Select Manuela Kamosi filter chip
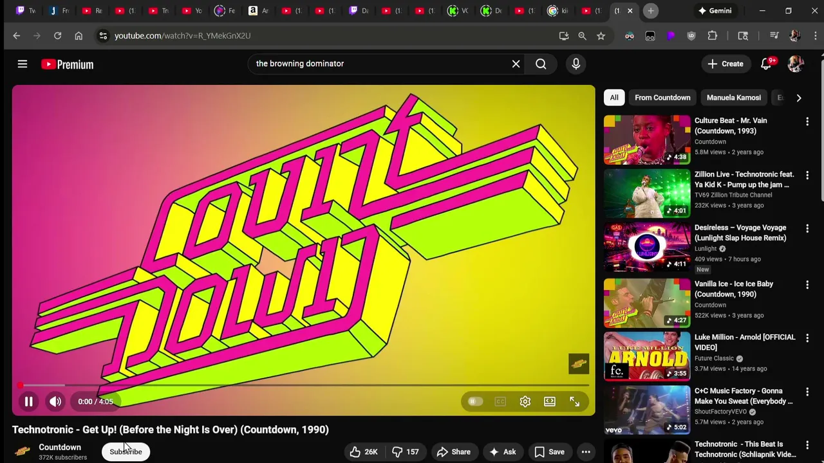Screen dimensions: 824x463 pos(734,98)
